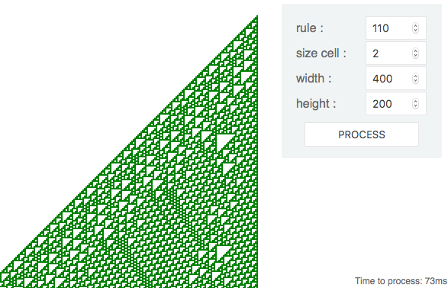
Task: Lower the width value with stepper down arrow
Action: click(x=415, y=81)
